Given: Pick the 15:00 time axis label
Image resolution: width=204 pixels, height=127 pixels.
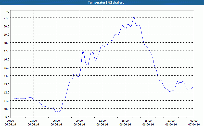Looking at the screenshot, I should 125,121.
